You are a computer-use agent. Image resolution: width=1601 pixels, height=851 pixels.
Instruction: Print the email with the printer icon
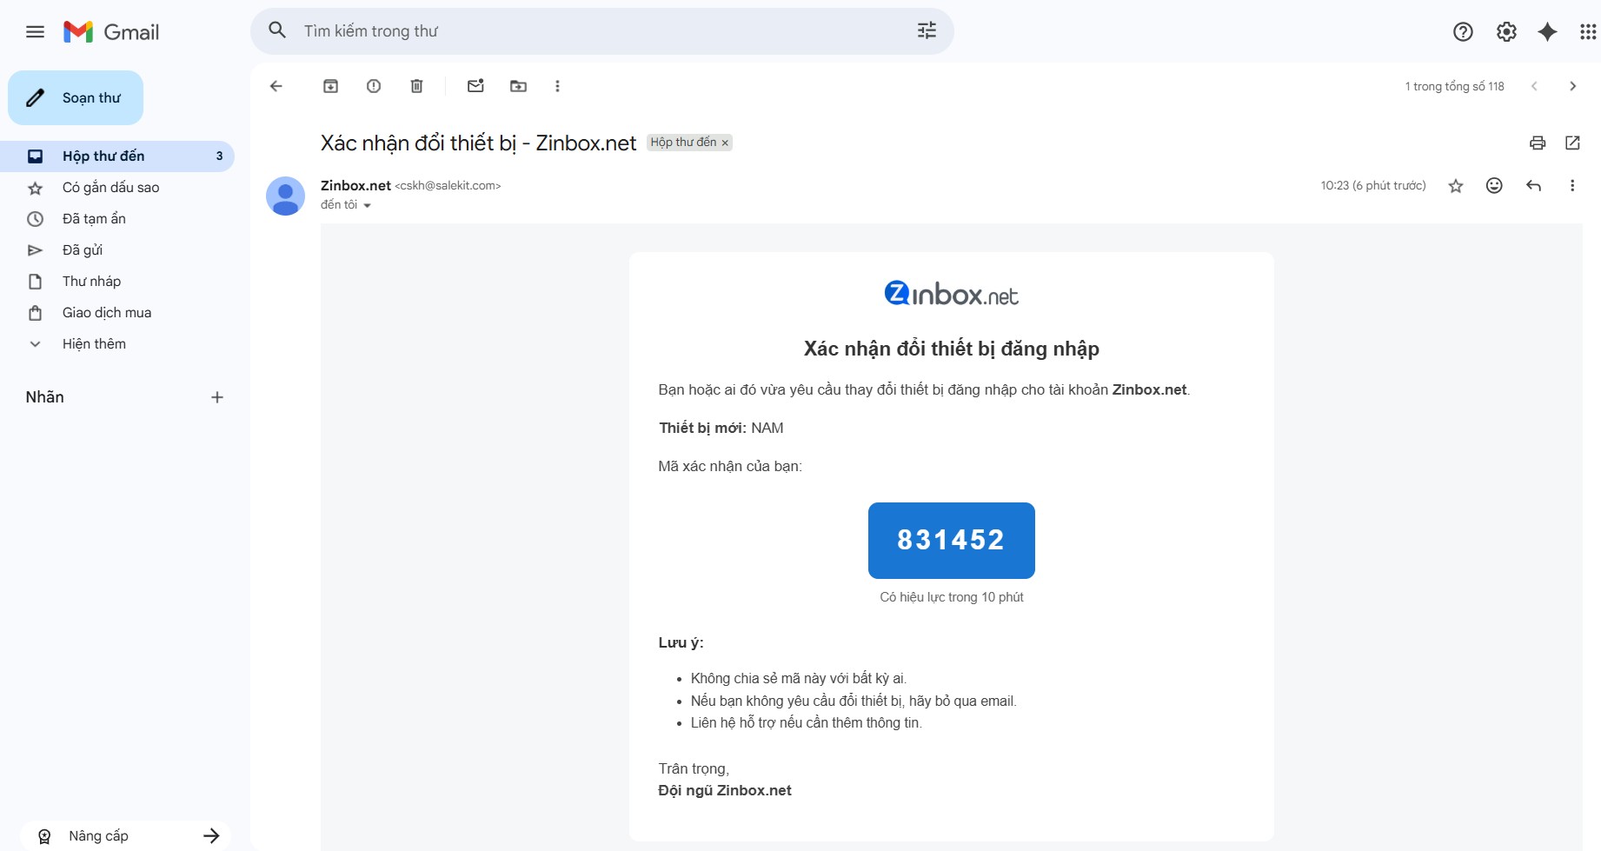[1538, 143]
